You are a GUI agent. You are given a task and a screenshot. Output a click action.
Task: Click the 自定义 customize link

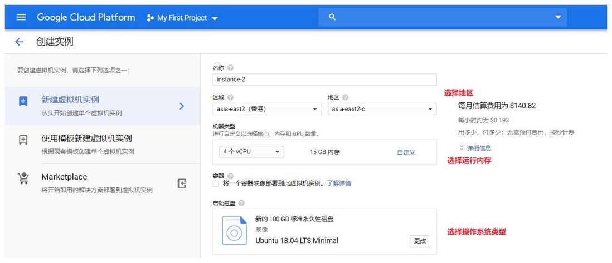[x=406, y=152]
